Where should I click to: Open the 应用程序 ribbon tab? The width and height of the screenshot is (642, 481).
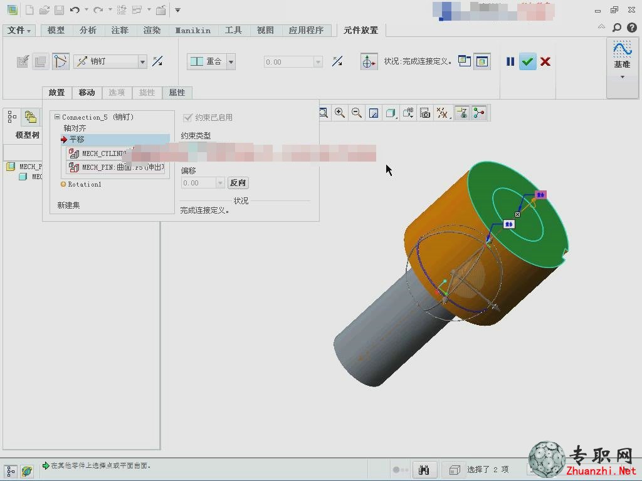(x=306, y=30)
